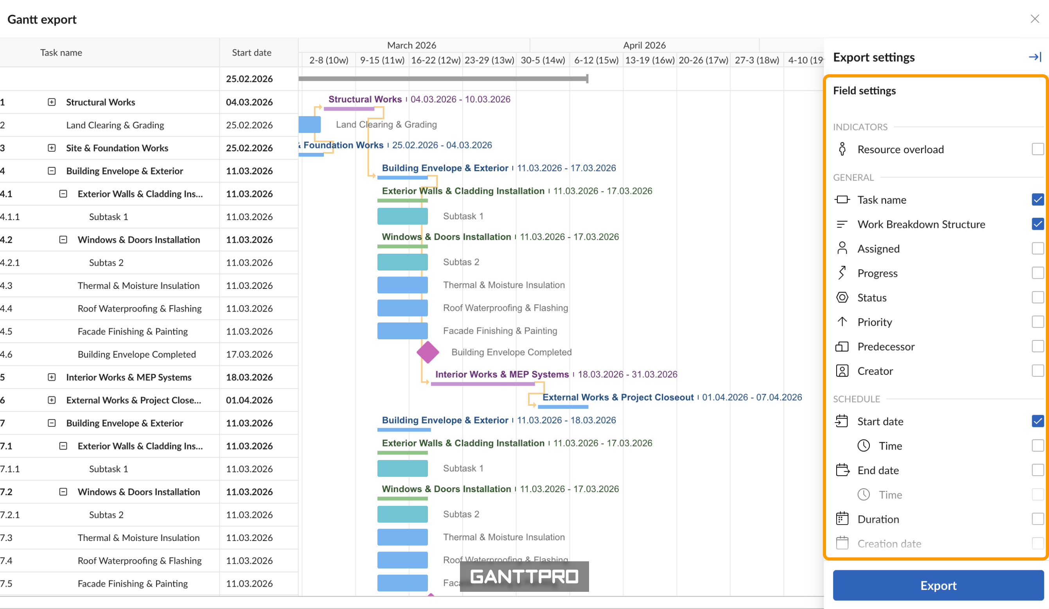Screen dimensions: 1049x609
Task: Click the Building Envelope Completed milestone diamond
Action: pos(428,352)
